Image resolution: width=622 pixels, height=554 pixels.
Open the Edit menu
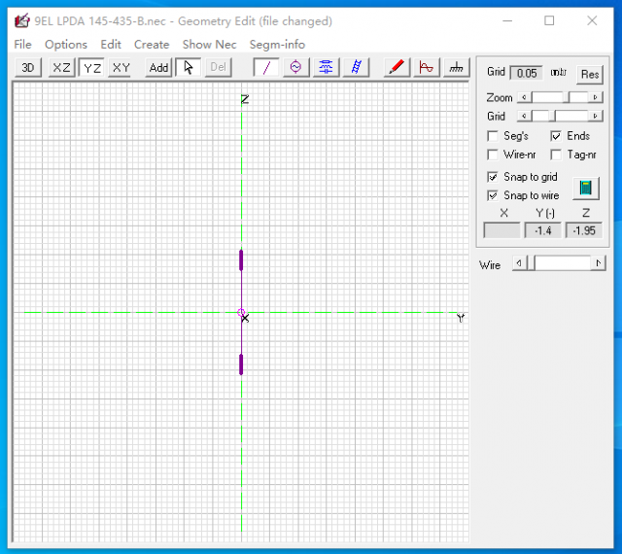click(x=111, y=45)
